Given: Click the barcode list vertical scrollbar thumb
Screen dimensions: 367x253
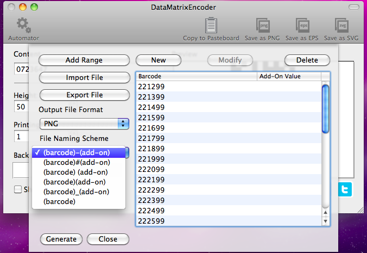Looking at the screenshot, I should tap(325, 109).
